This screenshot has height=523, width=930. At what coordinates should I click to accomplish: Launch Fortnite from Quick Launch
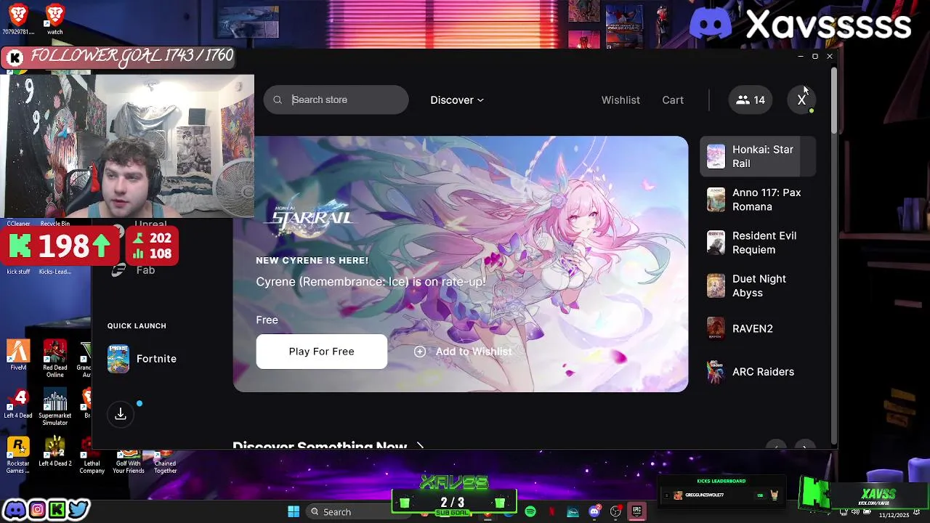pos(142,359)
